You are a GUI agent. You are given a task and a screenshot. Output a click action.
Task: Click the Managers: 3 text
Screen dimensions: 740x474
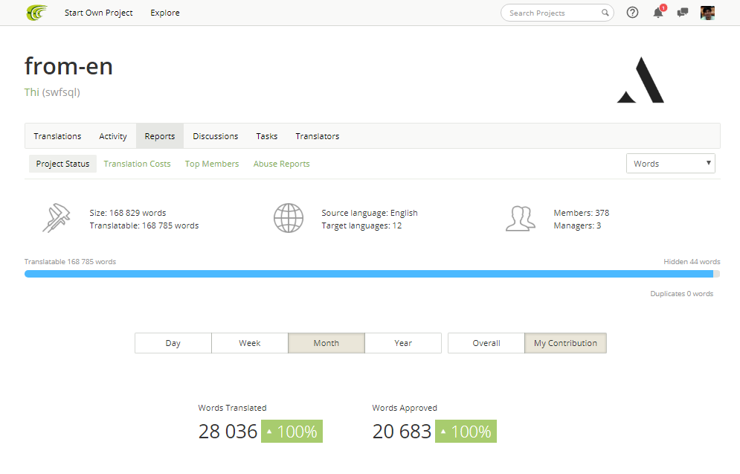click(x=577, y=225)
